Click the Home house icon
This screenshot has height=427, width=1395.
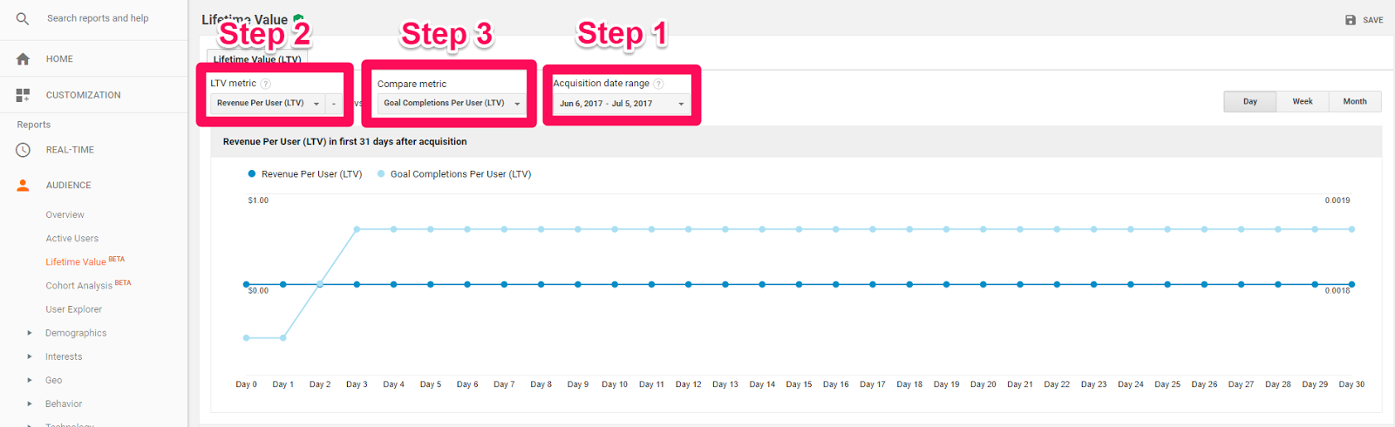pos(23,59)
